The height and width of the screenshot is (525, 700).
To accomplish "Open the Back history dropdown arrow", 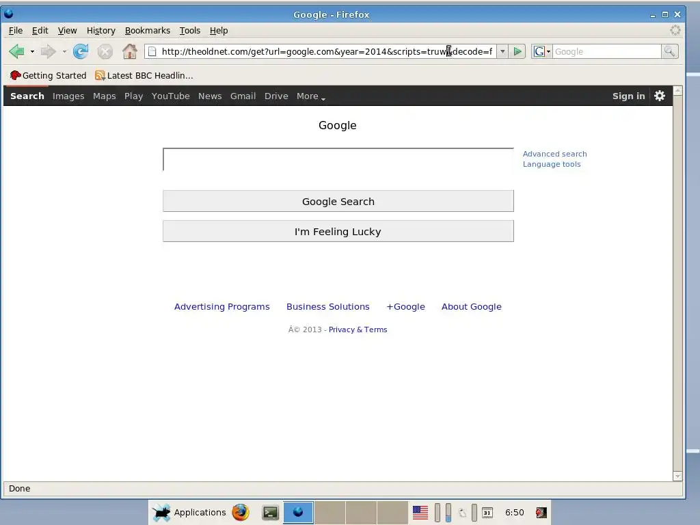I will [x=32, y=52].
